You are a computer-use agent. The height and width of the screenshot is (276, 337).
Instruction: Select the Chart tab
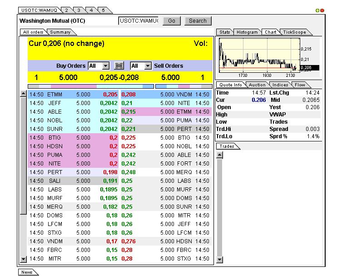(x=270, y=32)
